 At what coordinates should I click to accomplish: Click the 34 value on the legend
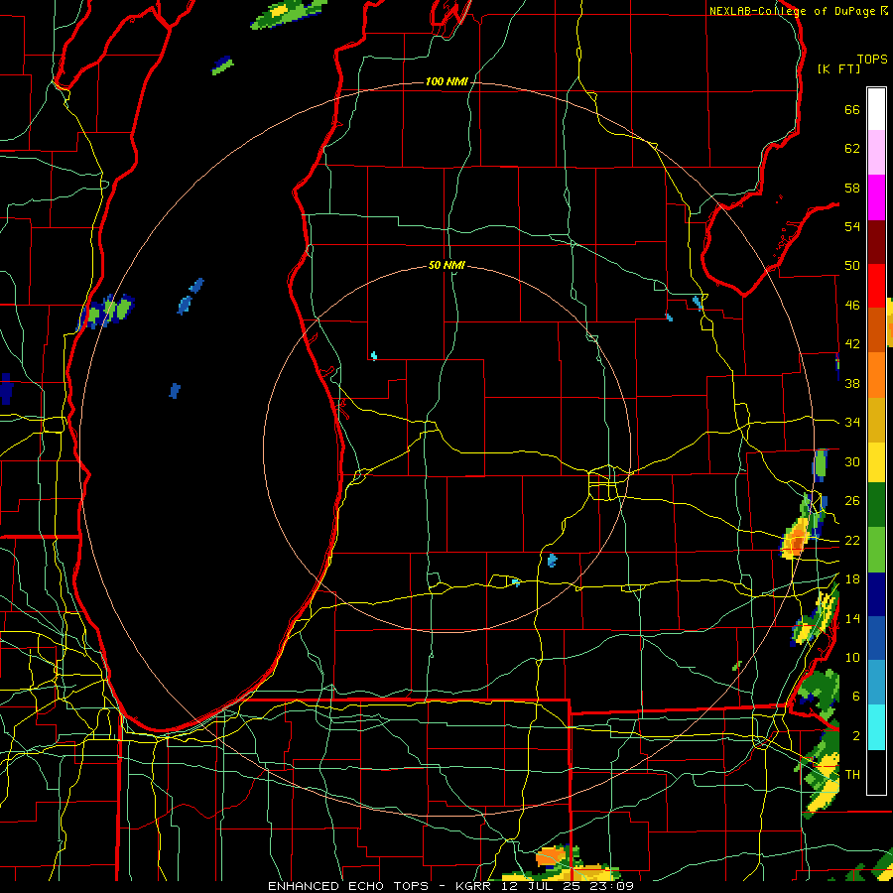click(x=852, y=423)
